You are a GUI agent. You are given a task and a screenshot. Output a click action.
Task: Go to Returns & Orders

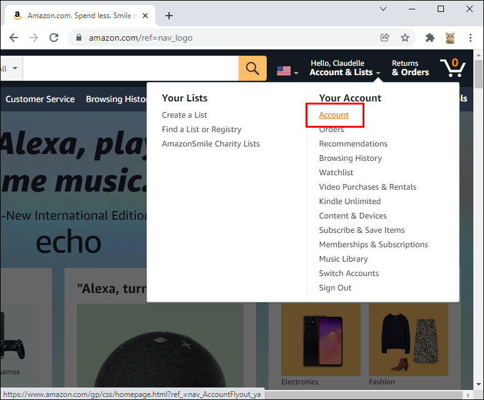pos(410,68)
